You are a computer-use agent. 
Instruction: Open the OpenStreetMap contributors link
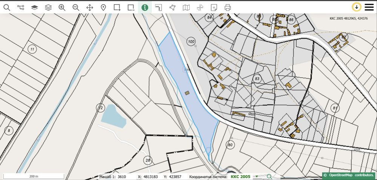349,175
